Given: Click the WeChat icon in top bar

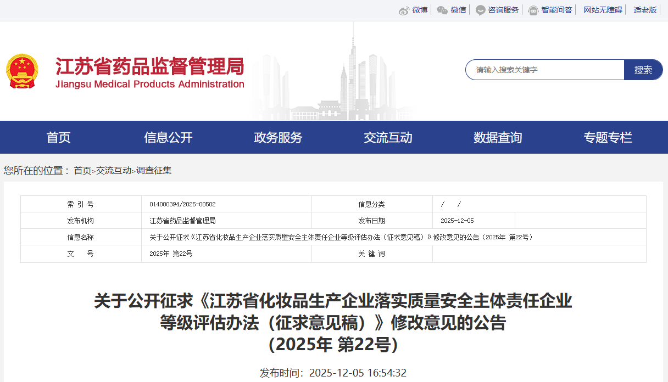Looking at the screenshot, I should click(x=442, y=10).
